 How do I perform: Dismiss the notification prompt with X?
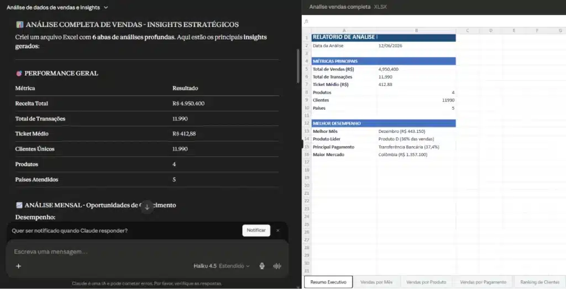278,231
